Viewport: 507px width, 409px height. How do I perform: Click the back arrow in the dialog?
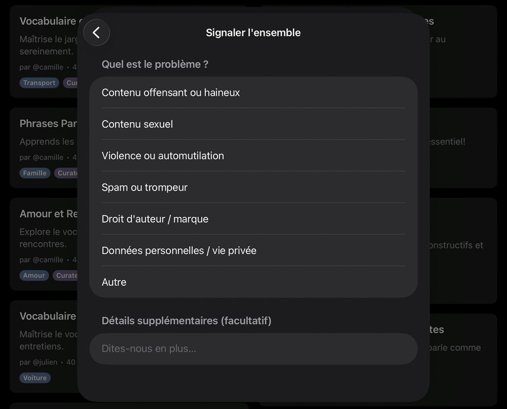[96, 32]
